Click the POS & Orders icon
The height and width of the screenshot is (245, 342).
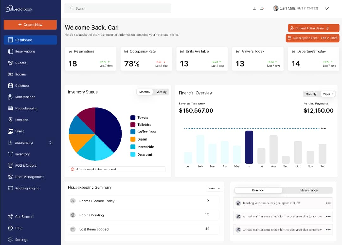(x=10, y=165)
